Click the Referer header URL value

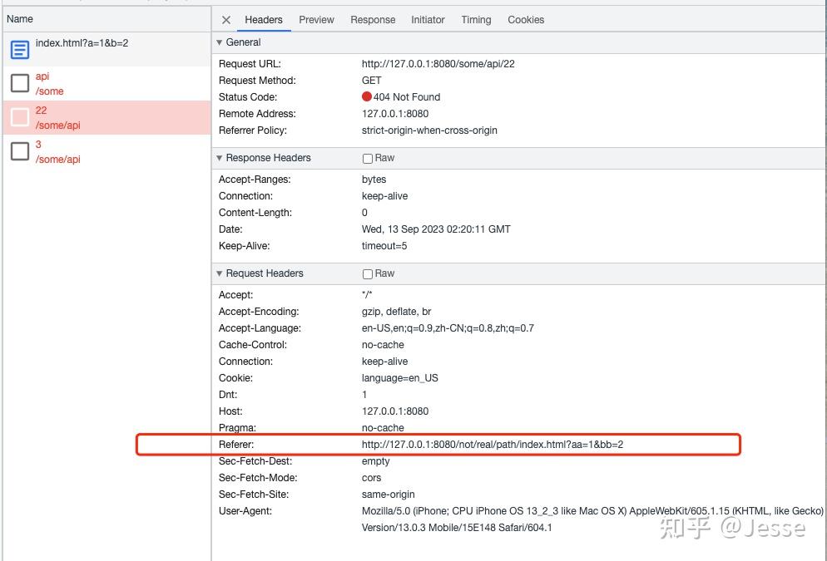pyautogui.click(x=492, y=445)
